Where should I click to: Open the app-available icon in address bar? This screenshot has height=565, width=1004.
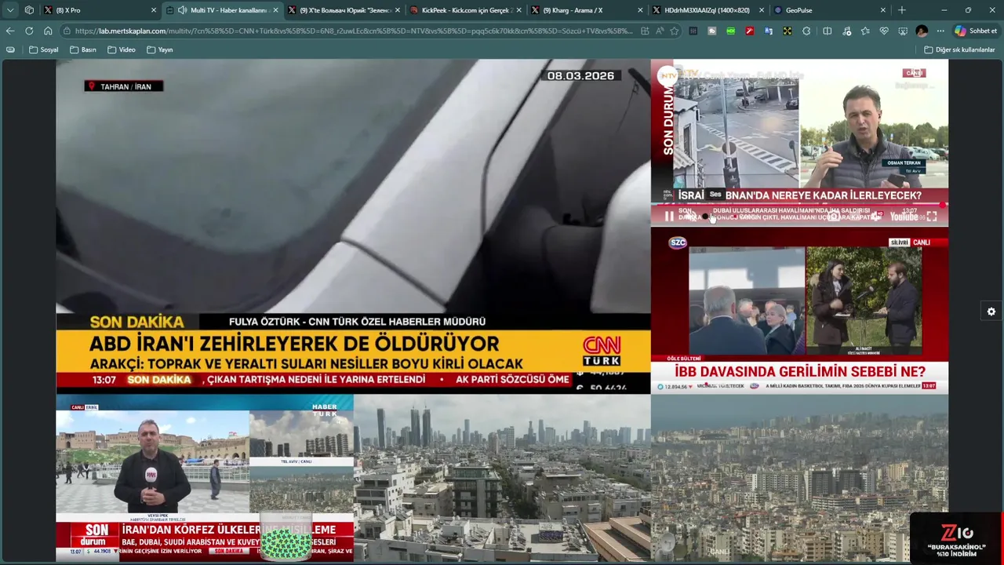click(x=645, y=31)
